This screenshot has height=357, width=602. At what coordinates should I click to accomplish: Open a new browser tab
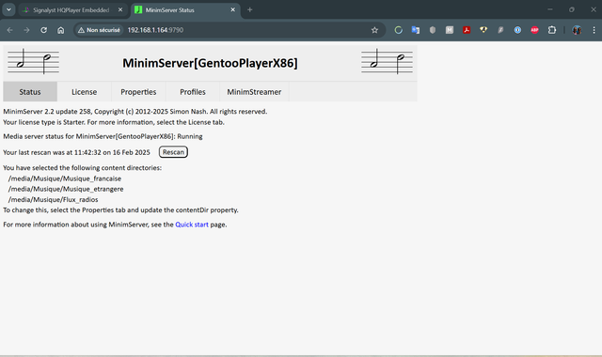[249, 10]
